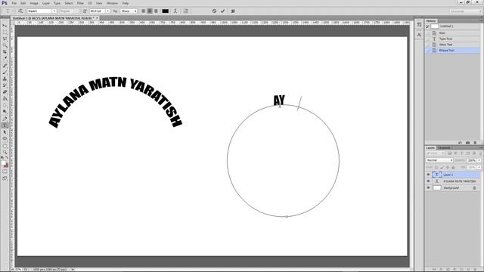Select the Hand tool

[x=5, y=146]
